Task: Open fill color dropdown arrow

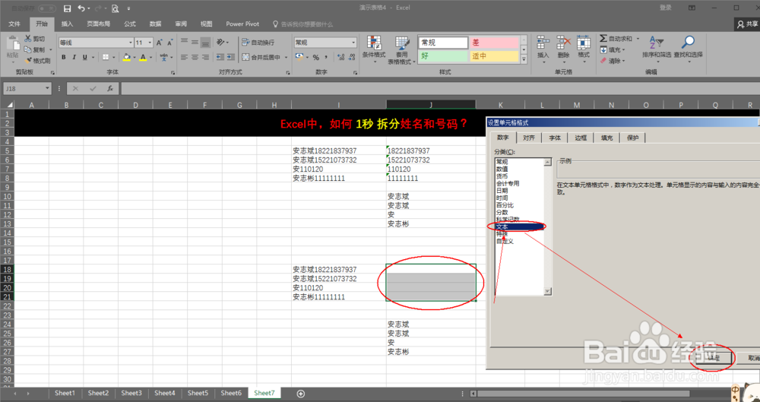Action: [134, 57]
